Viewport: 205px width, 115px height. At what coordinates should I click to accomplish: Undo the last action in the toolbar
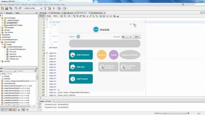tap(16, 8)
